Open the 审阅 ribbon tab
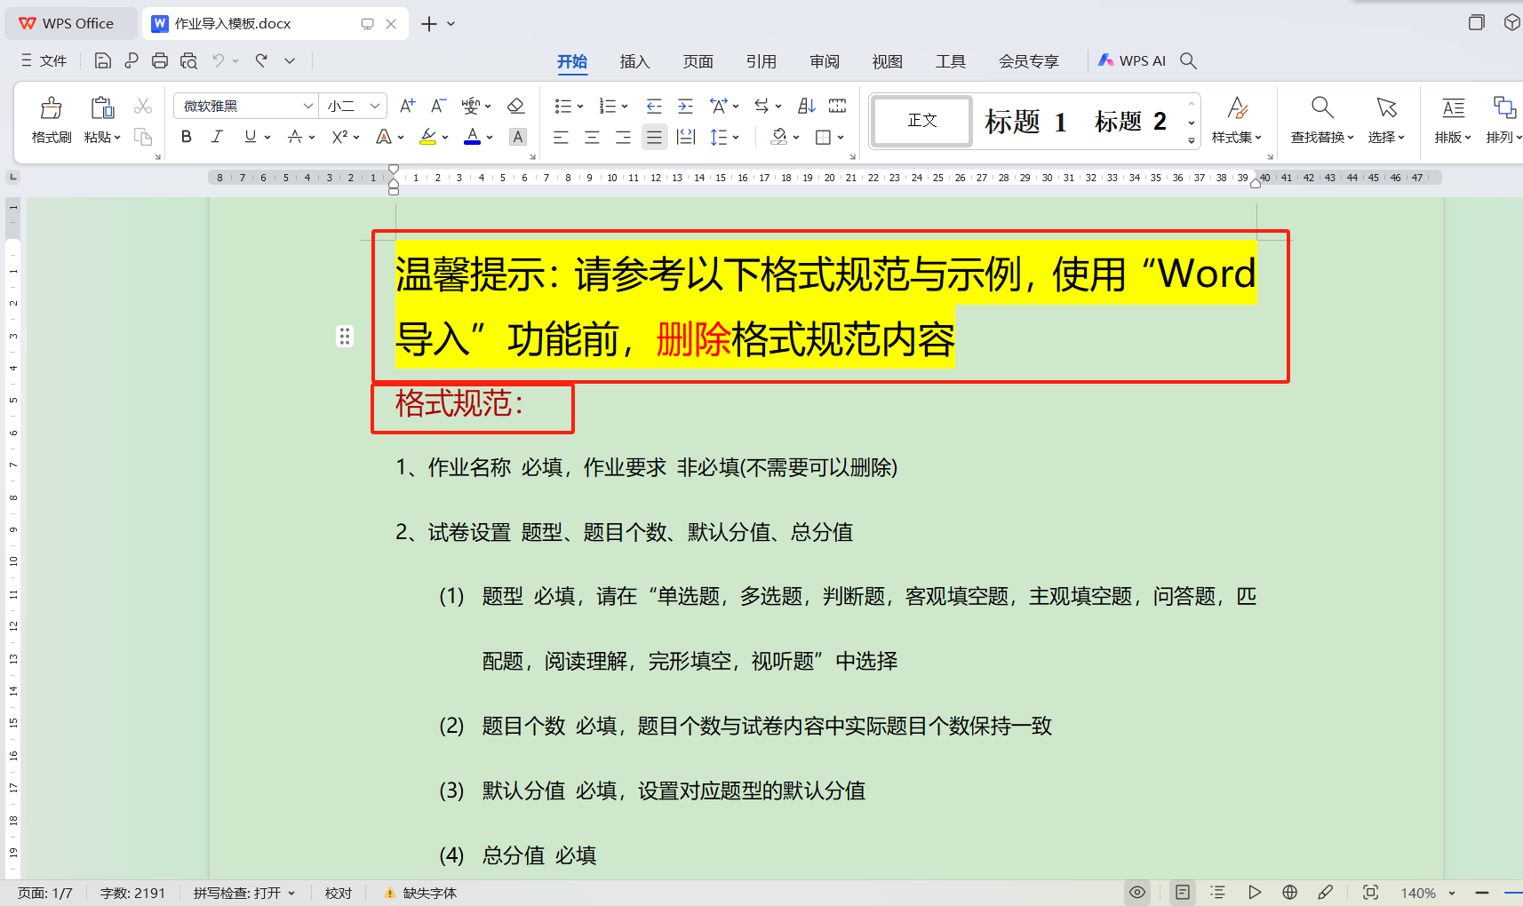 click(824, 60)
